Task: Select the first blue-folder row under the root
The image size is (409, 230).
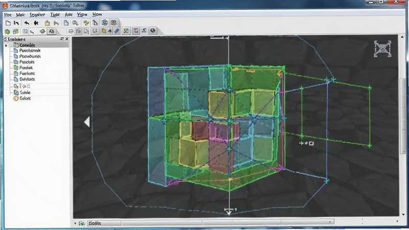Action: pyautogui.click(x=27, y=51)
